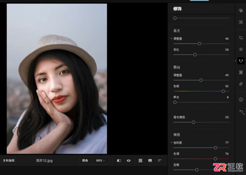
Task: Adjust the 饱和度 slider at 77
Action: [x=216, y=148]
